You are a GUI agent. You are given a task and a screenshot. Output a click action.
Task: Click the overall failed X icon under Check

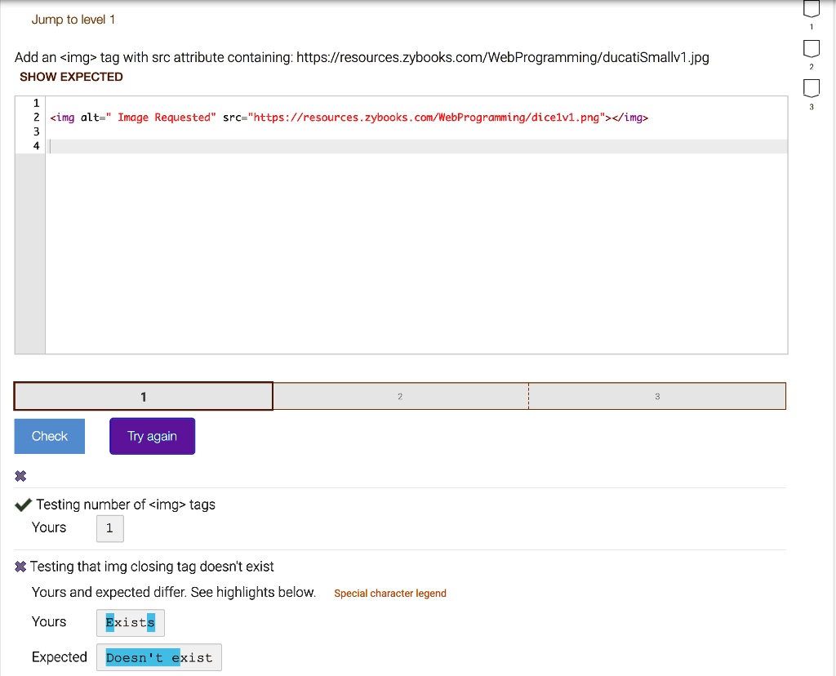point(21,476)
